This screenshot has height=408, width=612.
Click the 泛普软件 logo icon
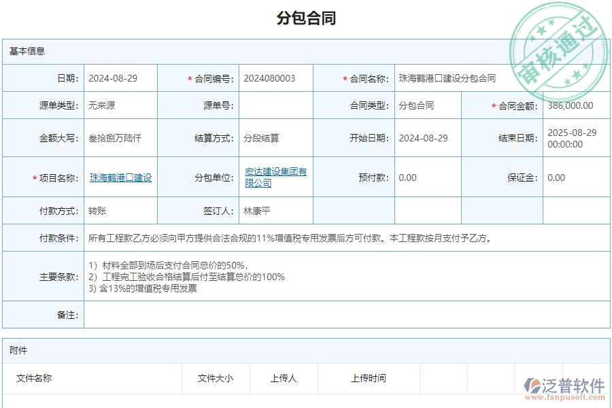(531, 387)
